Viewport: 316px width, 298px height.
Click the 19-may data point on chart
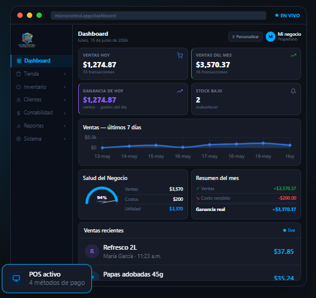pos(263,143)
